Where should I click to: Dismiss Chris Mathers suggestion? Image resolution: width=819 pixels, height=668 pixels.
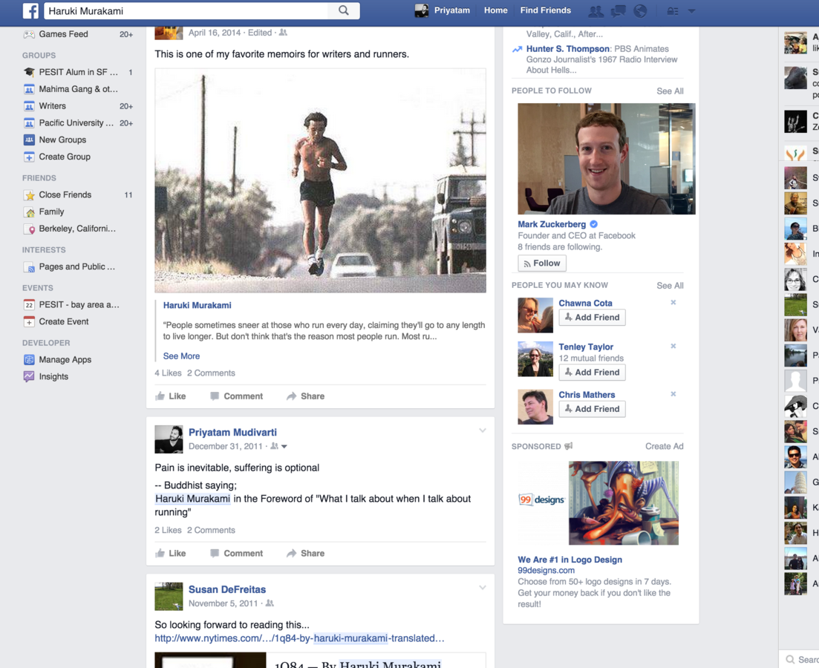tap(673, 394)
